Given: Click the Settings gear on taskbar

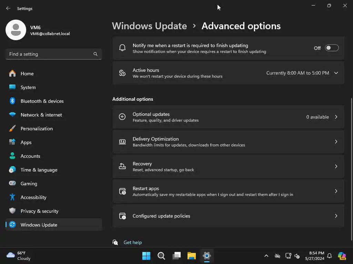Looking at the screenshot, I should coord(207,256).
